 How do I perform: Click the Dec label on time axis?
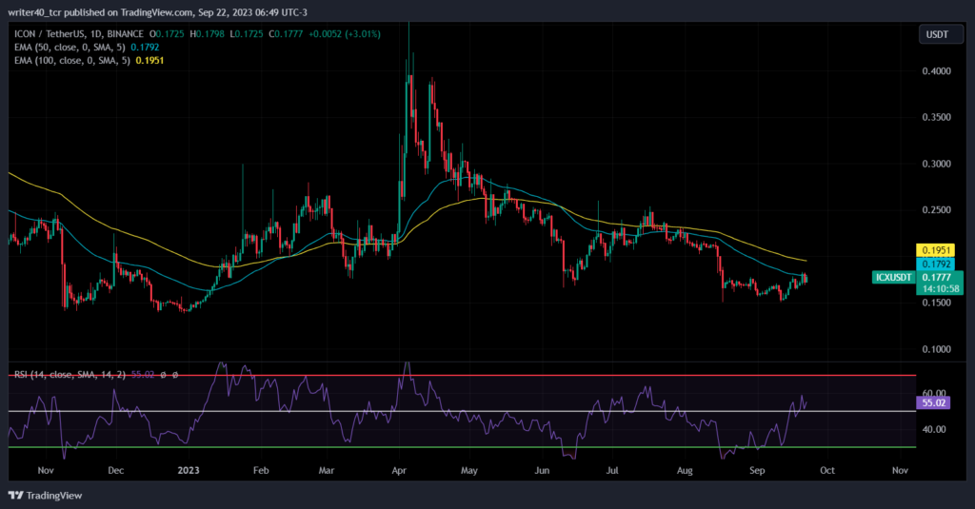pyautogui.click(x=115, y=470)
